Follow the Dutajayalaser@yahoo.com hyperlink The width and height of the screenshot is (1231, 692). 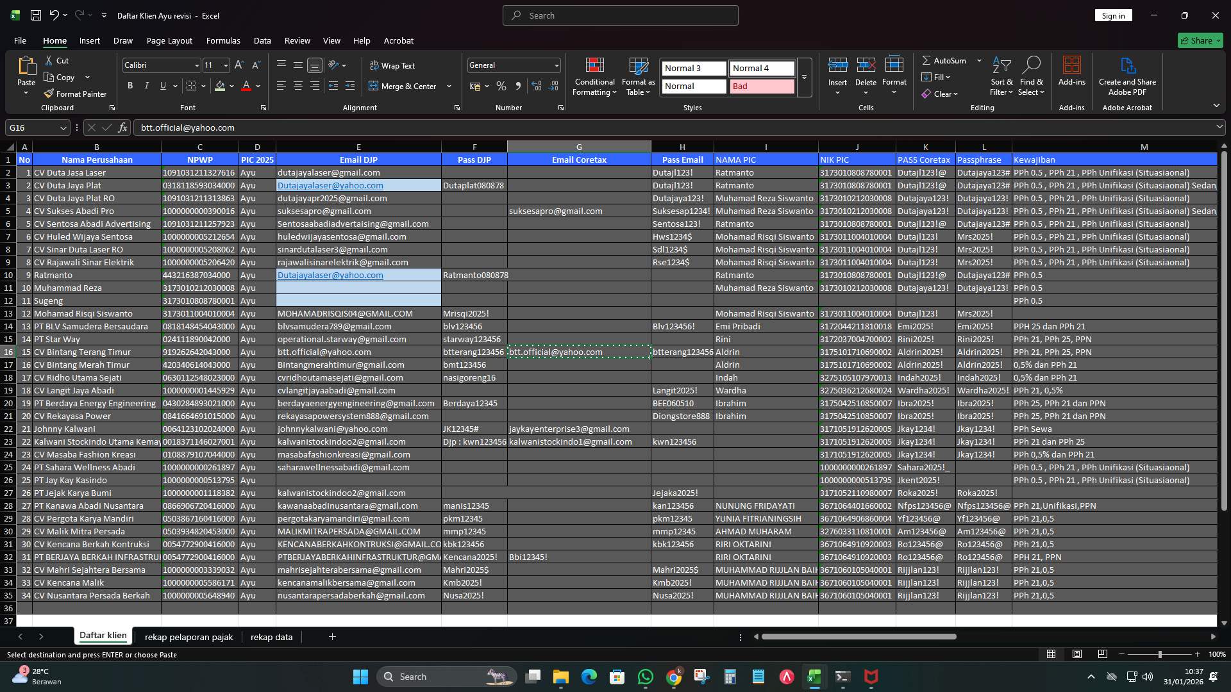pos(330,185)
